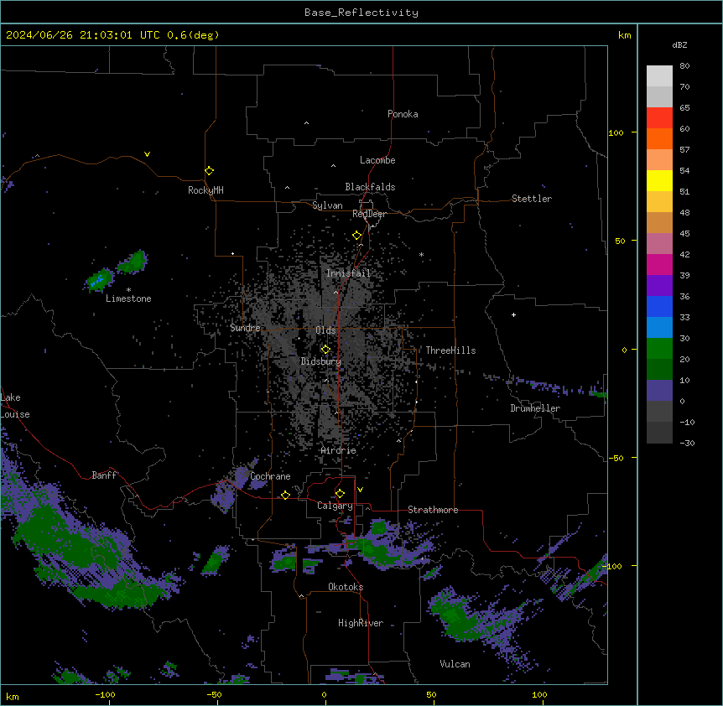The image size is (723, 706).
Task: Click the yellow diamond marker below Cochrane
Action: pos(285,495)
